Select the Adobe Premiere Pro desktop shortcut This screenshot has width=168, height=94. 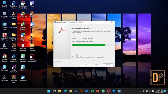click(x=14, y=69)
